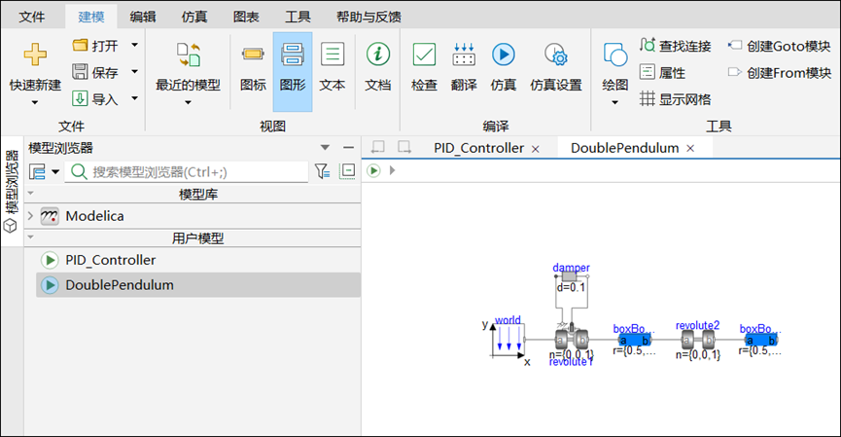Open the model browser panel options arrow

tap(325, 148)
